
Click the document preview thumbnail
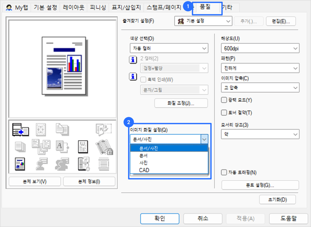[65, 66]
